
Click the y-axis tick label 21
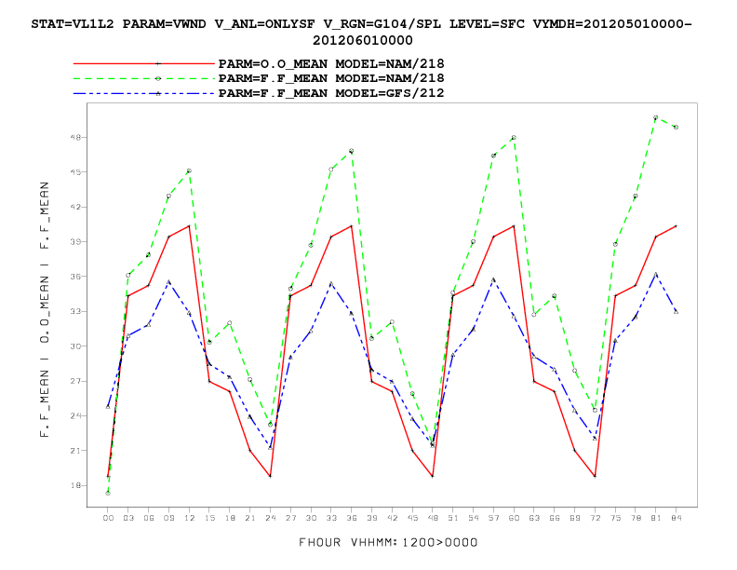click(75, 451)
